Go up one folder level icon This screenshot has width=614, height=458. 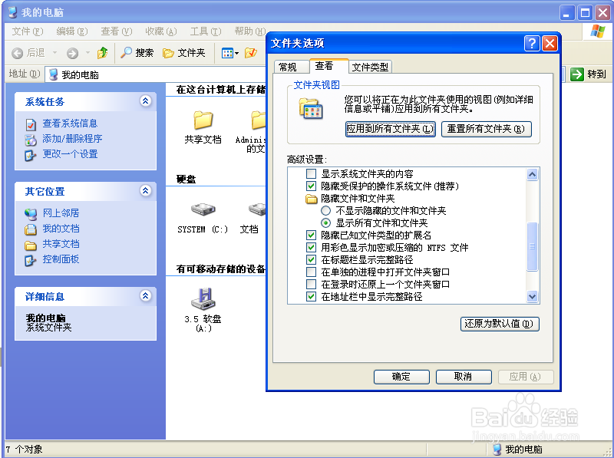(x=103, y=52)
